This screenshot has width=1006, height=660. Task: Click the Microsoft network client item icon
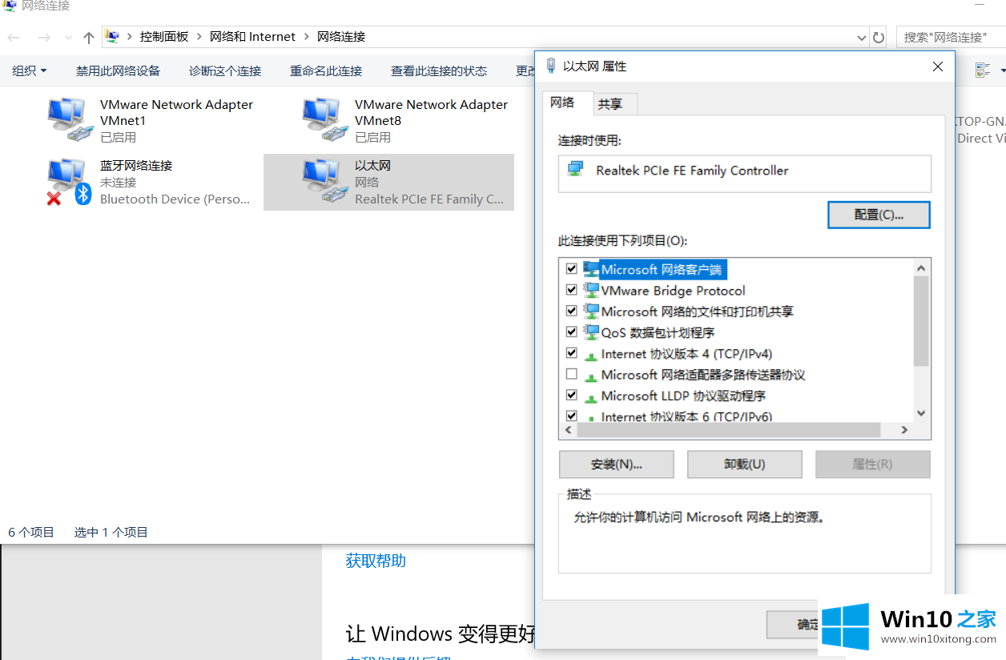(591, 269)
